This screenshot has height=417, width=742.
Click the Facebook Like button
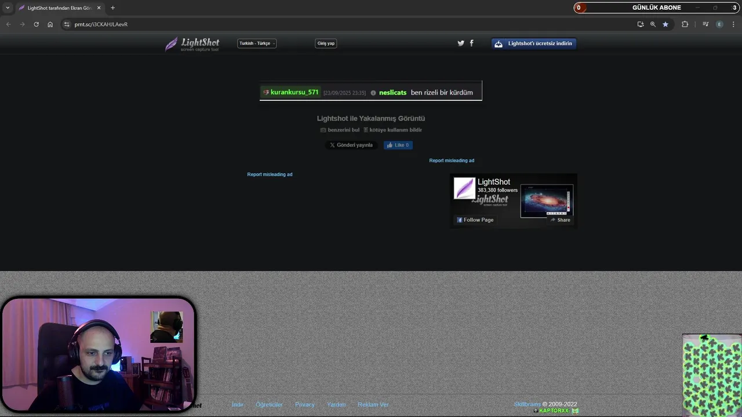(398, 145)
